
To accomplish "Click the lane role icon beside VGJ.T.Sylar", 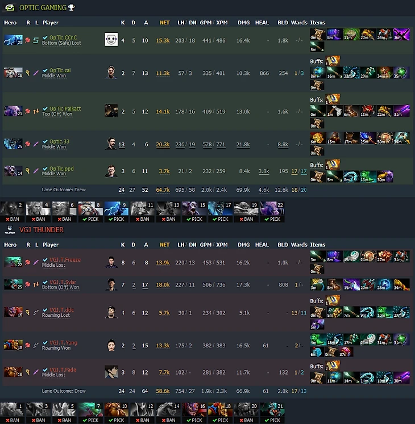I will [x=36, y=284].
